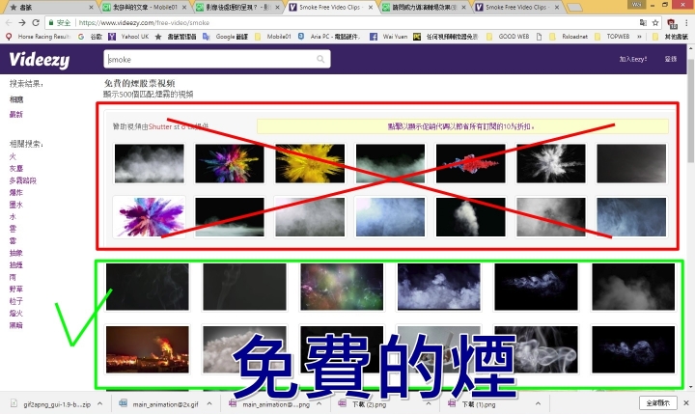Open the 谷歌 Google bookmark
The height and width of the screenshot is (414, 695).
coord(91,37)
